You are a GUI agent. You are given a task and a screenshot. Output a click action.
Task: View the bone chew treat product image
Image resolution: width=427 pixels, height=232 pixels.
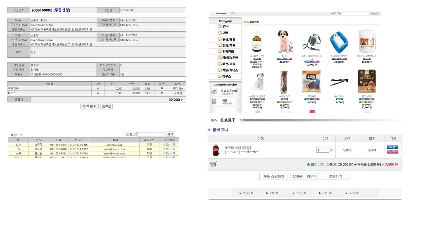coord(284,83)
